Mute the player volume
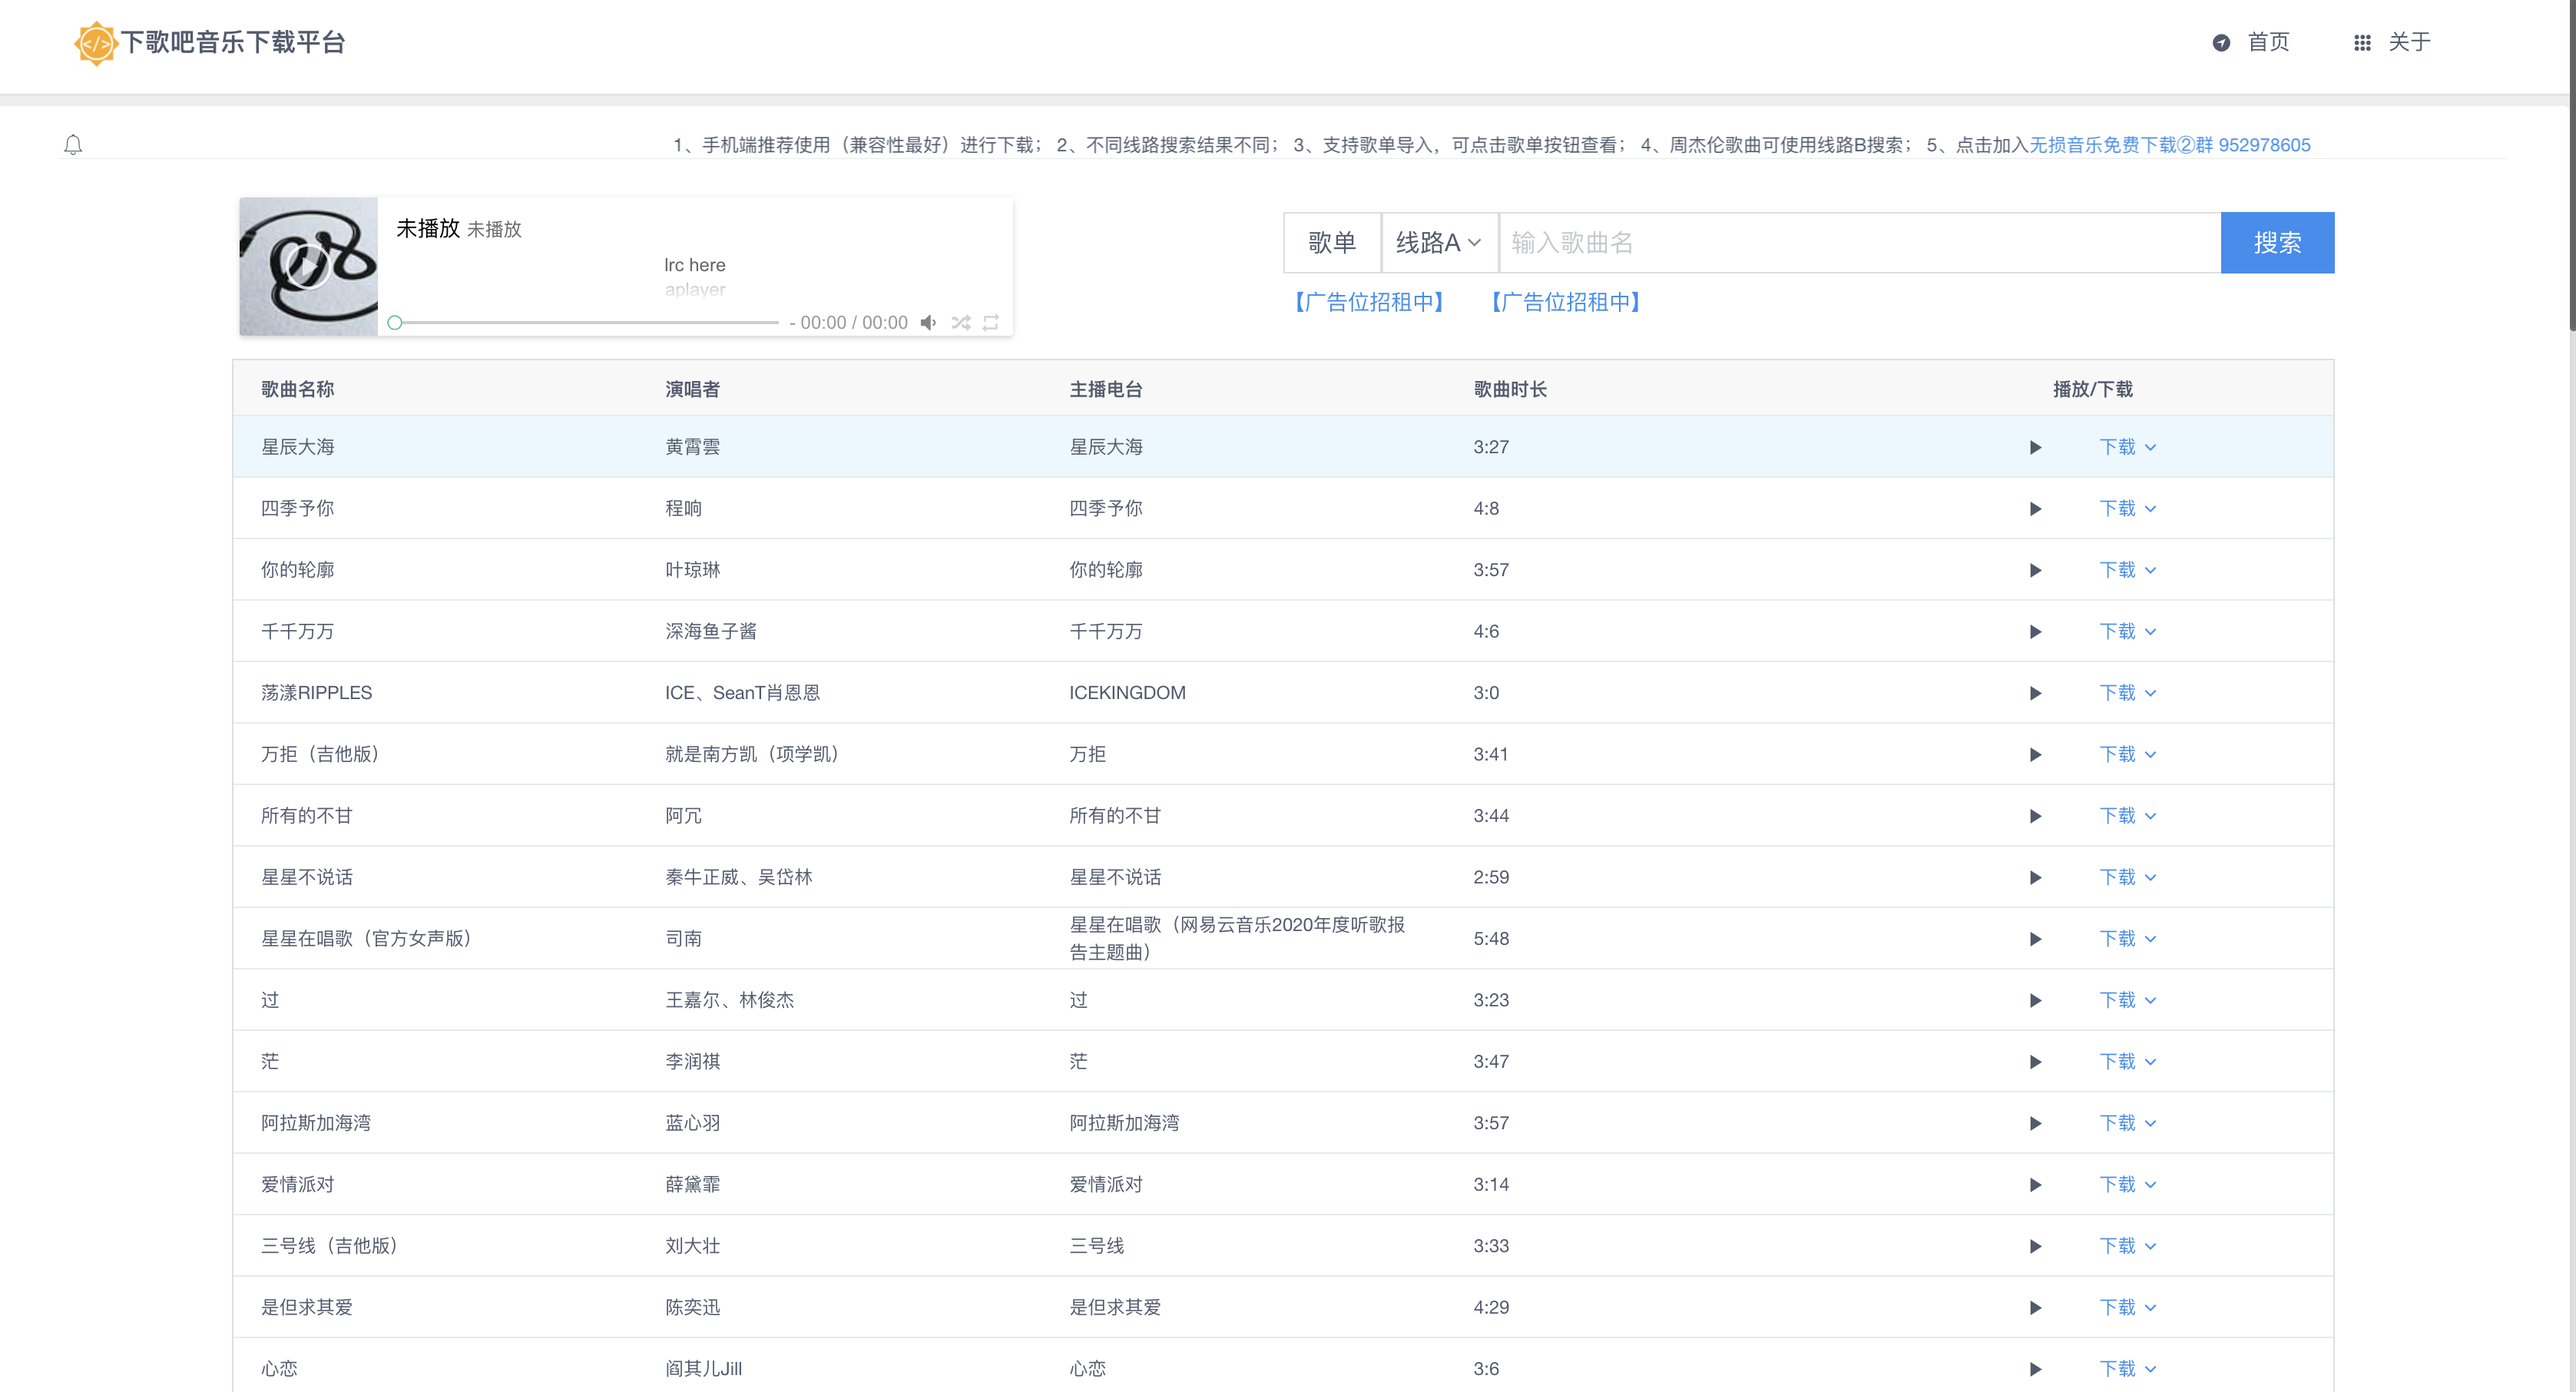This screenshot has height=1392, width=2576. (x=928, y=322)
